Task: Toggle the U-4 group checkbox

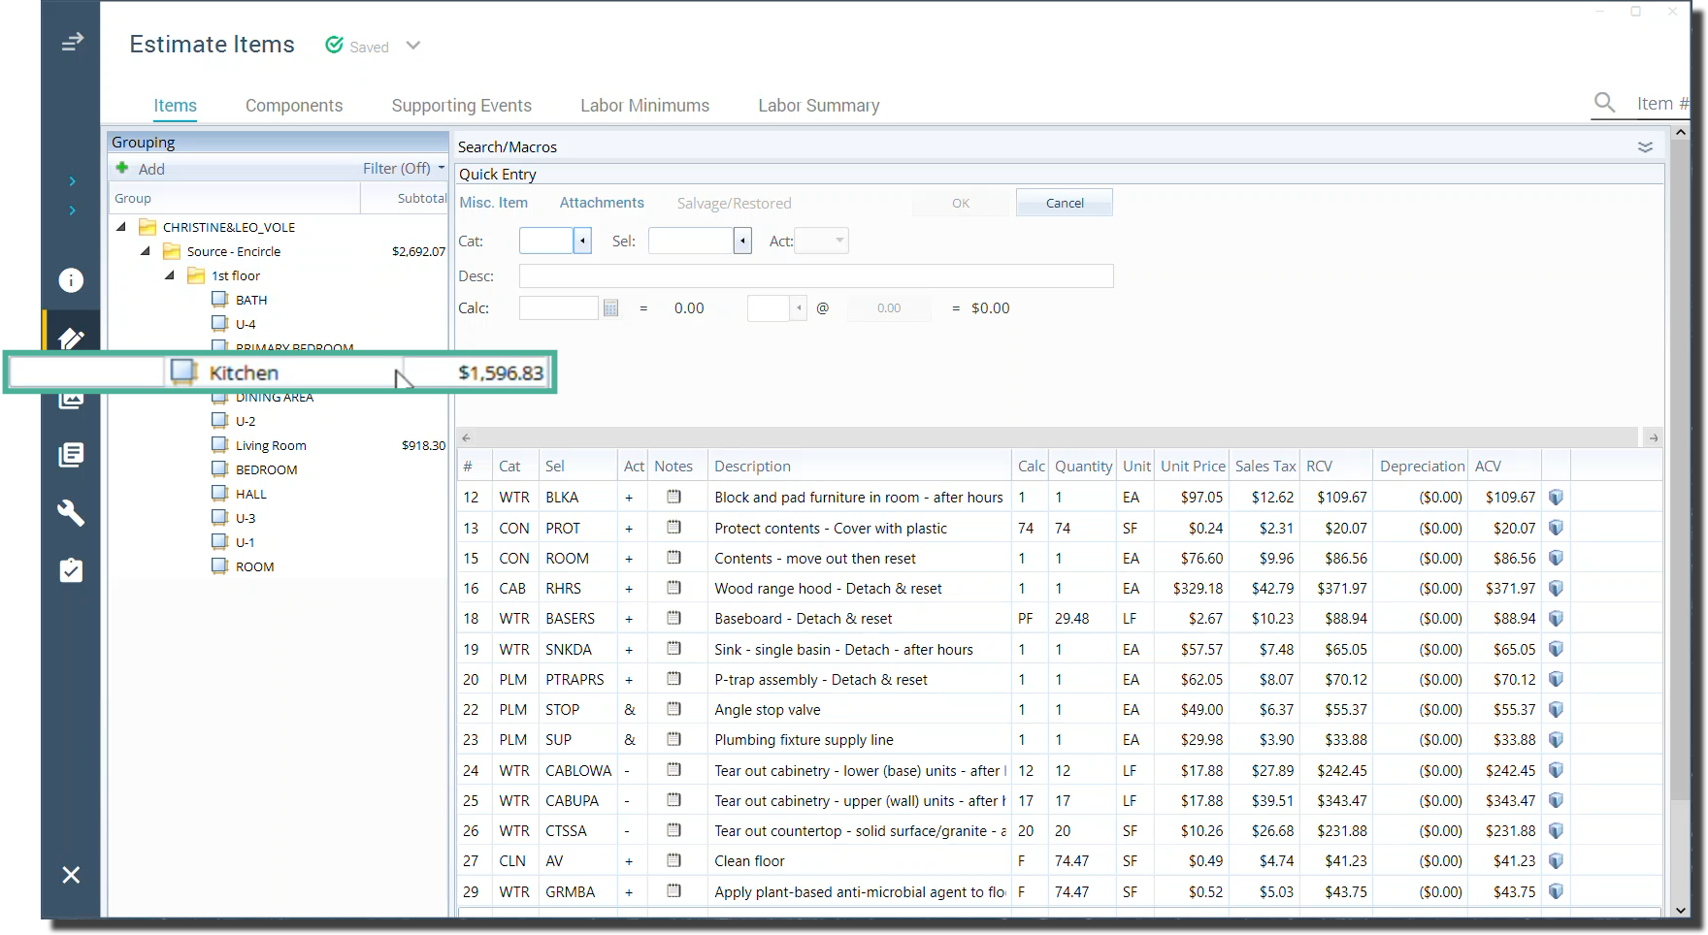Action: [x=220, y=323]
